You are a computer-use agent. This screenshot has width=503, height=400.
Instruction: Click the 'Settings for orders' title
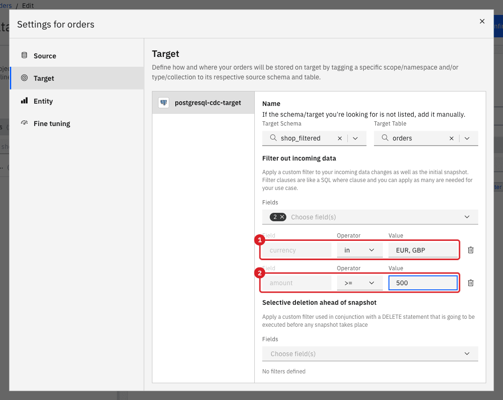[x=56, y=24]
